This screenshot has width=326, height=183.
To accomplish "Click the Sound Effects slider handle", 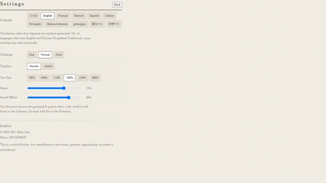I will pos(69,97).
